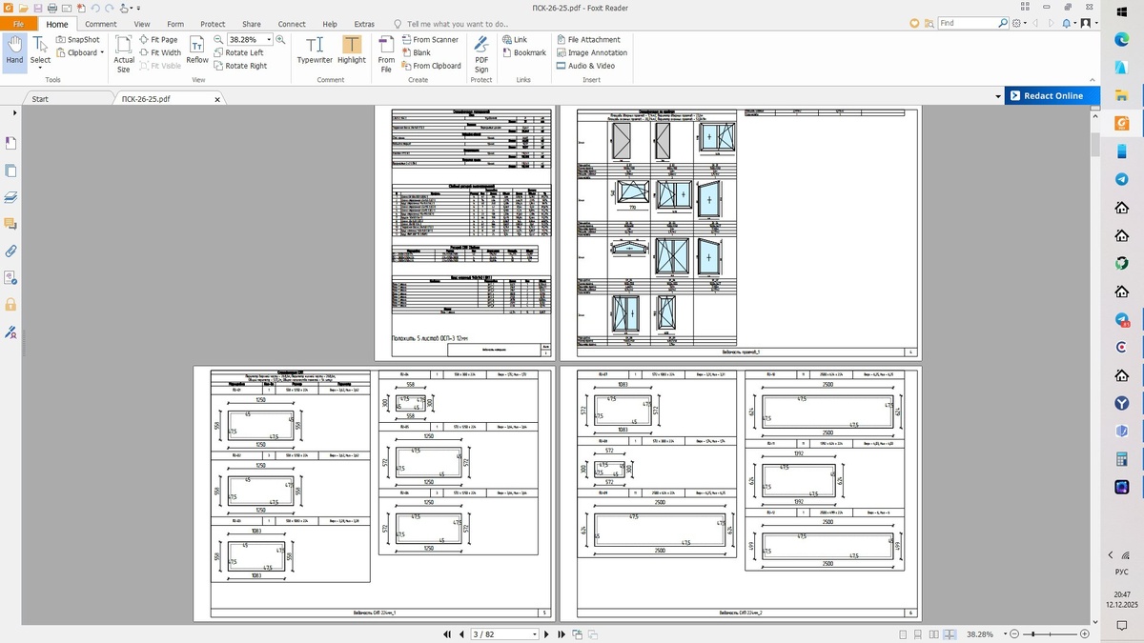
Task: Expand the Clipboard dropdown arrow
Action: coord(102,53)
